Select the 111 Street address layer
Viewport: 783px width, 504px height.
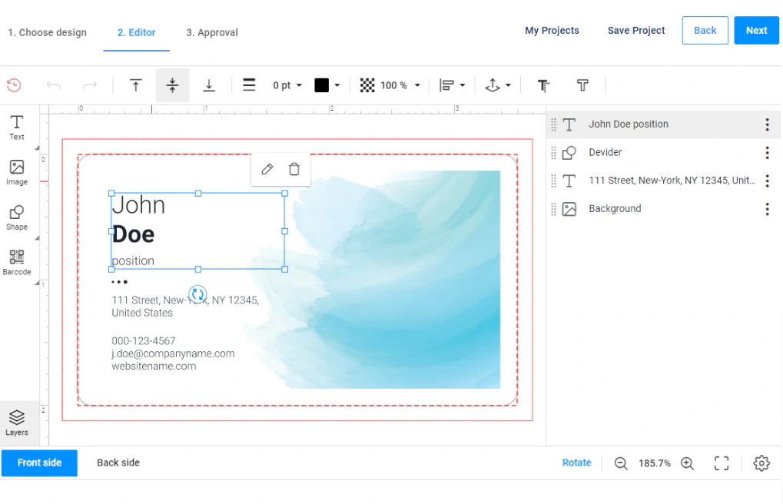click(x=663, y=181)
